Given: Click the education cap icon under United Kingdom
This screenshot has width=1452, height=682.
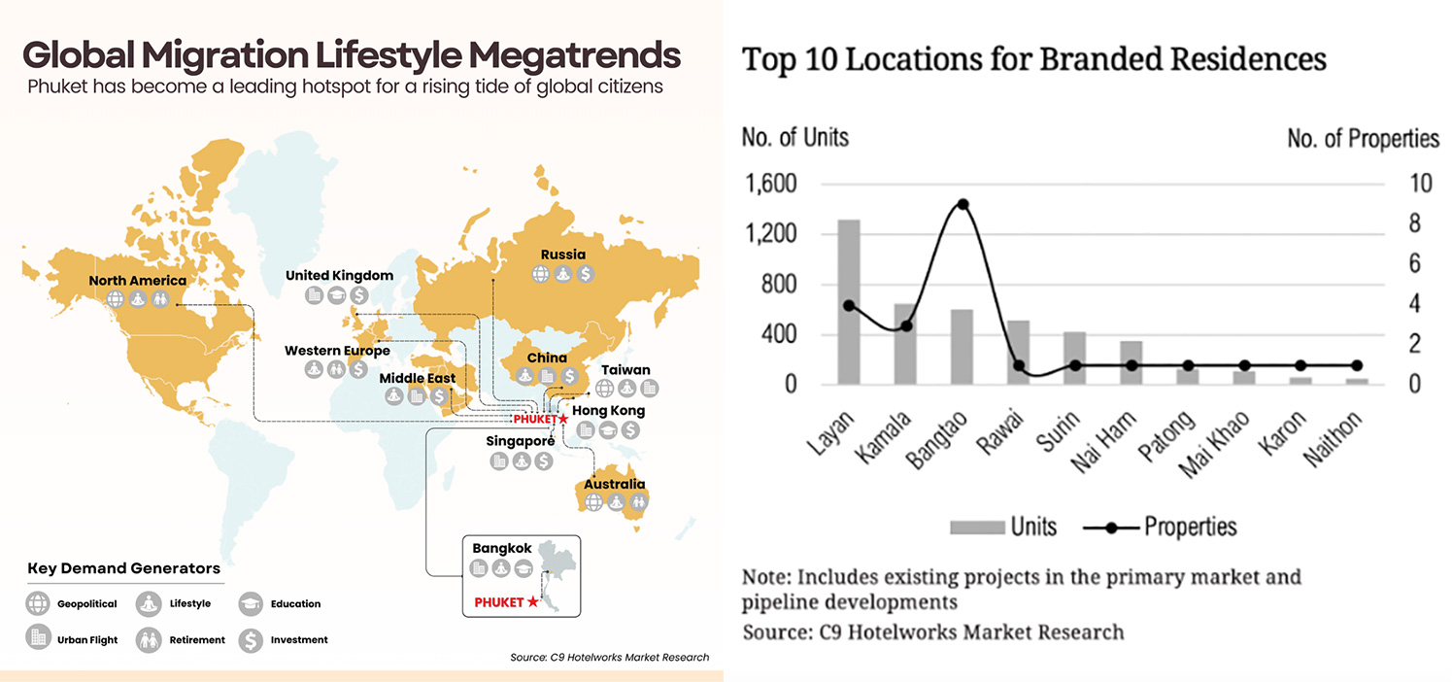Looking at the screenshot, I should [336, 295].
